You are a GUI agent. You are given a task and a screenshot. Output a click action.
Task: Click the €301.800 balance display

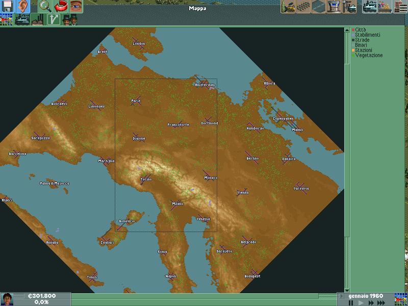click(x=42, y=296)
